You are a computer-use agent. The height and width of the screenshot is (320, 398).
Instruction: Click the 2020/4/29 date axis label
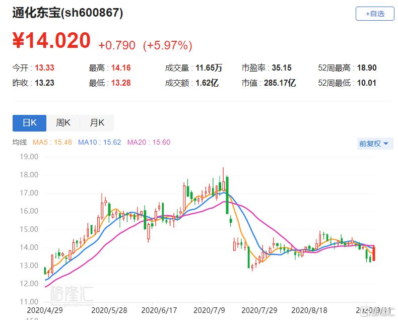tap(45, 310)
